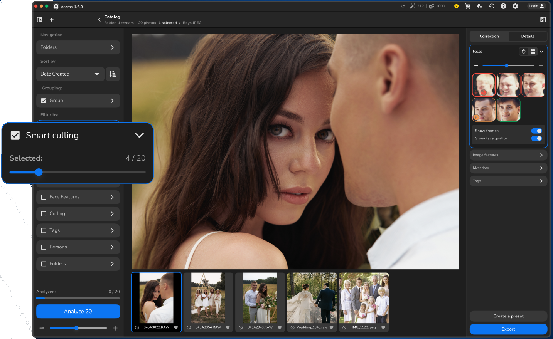This screenshot has width=553, height=339.
Task: Collapse the Smart culling panel chevron
Action: (x=139, y=135)
